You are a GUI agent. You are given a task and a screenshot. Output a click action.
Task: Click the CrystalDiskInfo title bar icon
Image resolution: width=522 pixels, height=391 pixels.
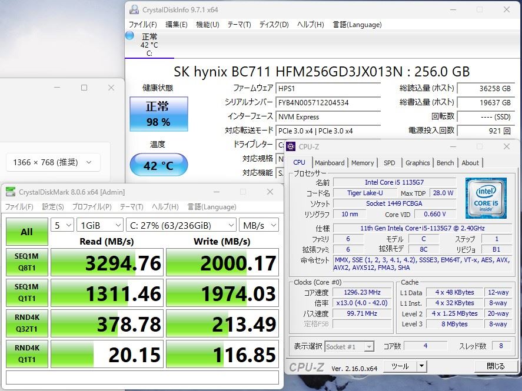click(x=134, y=9)
